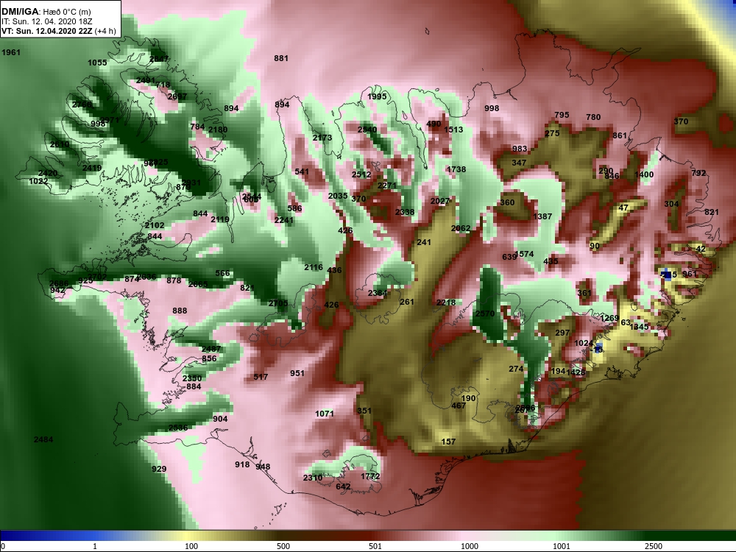Click the map value '360'
Screen dimensions: 736x552
click(x=507, y=202)
